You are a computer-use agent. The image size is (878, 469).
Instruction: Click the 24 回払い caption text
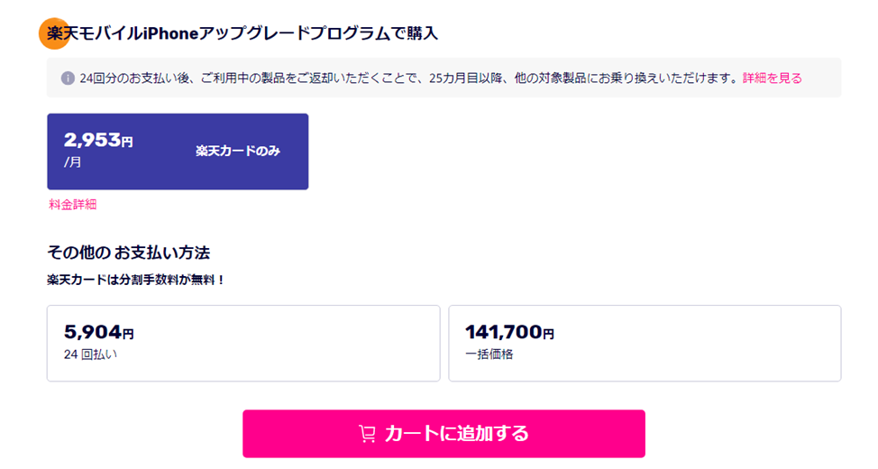[x=90, y=354]
